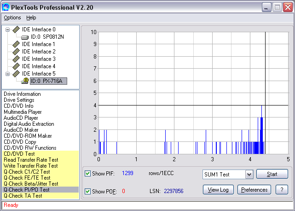Click the LSN value 2297856
295x211 pixels.
pos(174,191)
